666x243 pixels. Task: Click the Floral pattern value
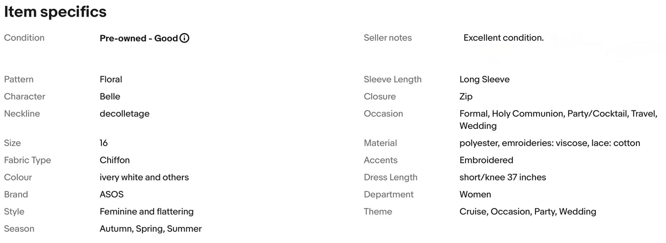tap(111, 79)
